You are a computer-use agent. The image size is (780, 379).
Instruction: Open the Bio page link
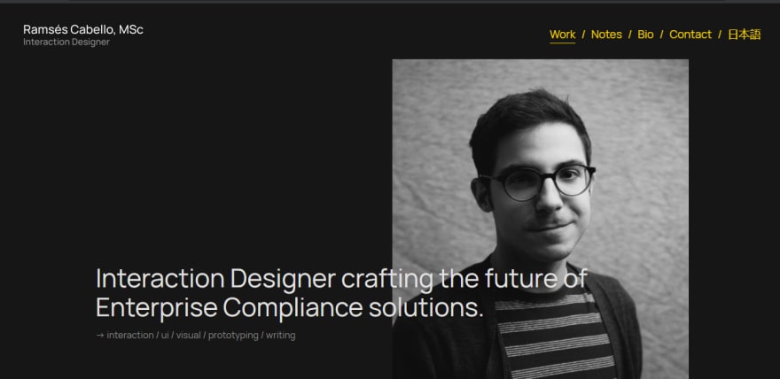(x=645, y=35)
